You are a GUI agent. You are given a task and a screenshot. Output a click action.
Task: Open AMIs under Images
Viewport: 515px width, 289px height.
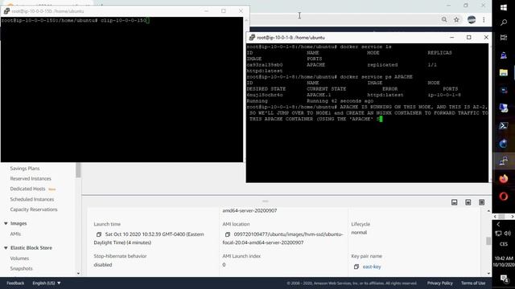pyautogui.click(x=15, y=234)
